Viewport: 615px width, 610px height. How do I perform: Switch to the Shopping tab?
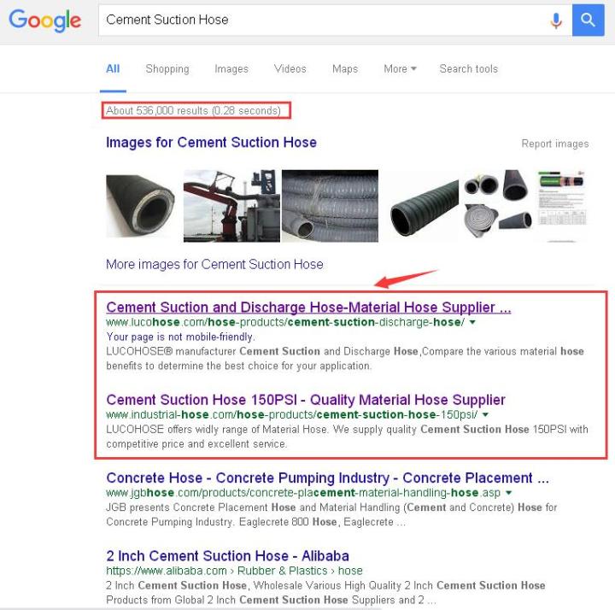[x=167, y=69]
